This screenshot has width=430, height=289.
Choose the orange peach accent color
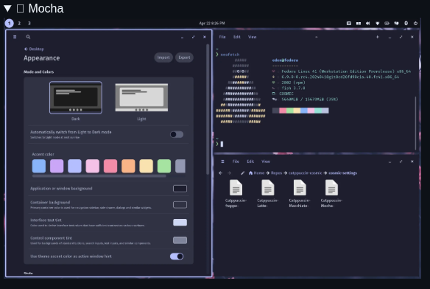[128, 166]
